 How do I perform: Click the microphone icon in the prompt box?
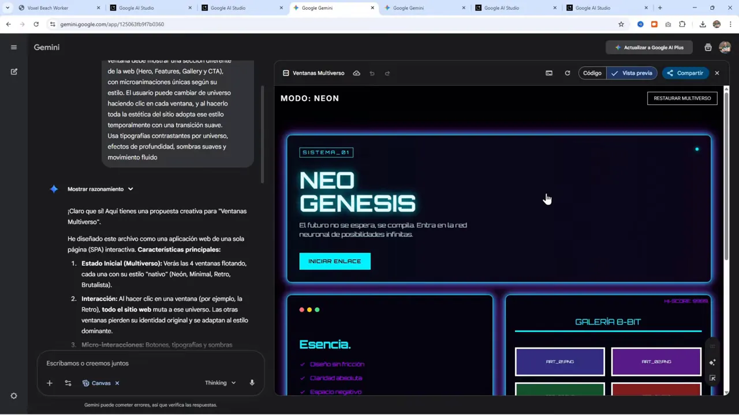pos(252,383)
